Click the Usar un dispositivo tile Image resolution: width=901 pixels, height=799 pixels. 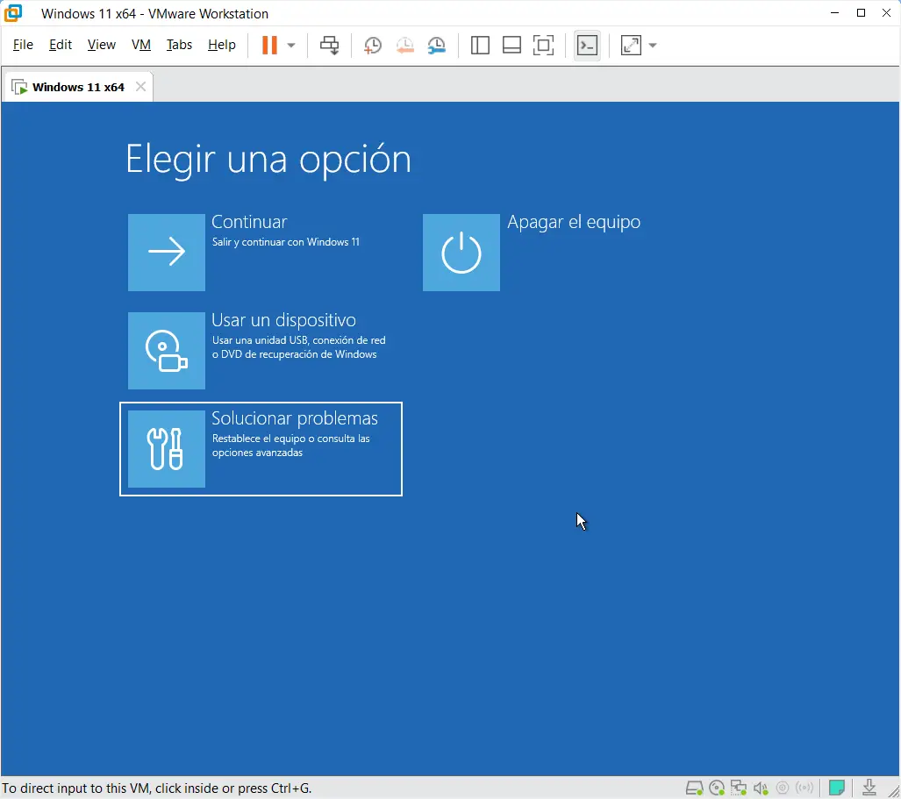(166, 351)
